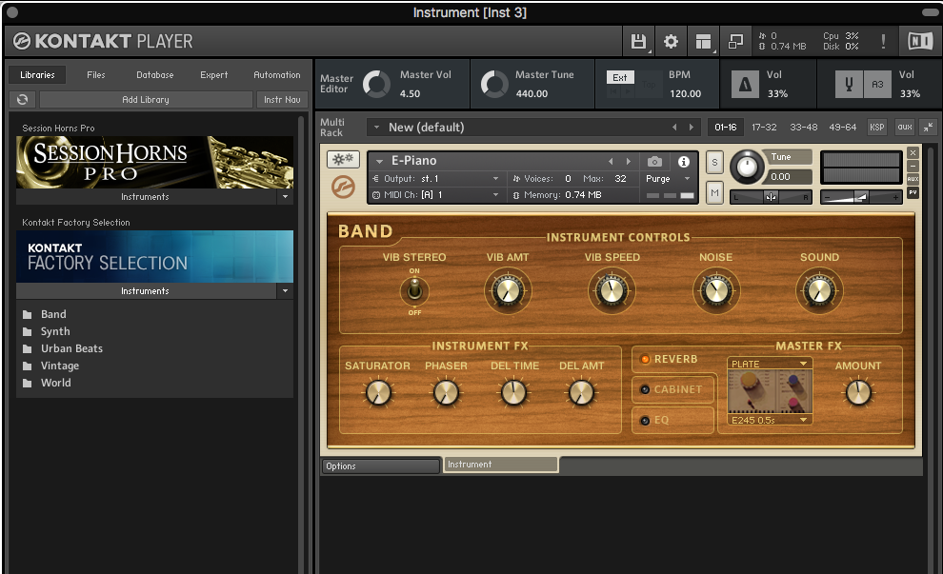Toggle the aux panel button in rack header
The image size is (943, 574).
pos(905,127)
